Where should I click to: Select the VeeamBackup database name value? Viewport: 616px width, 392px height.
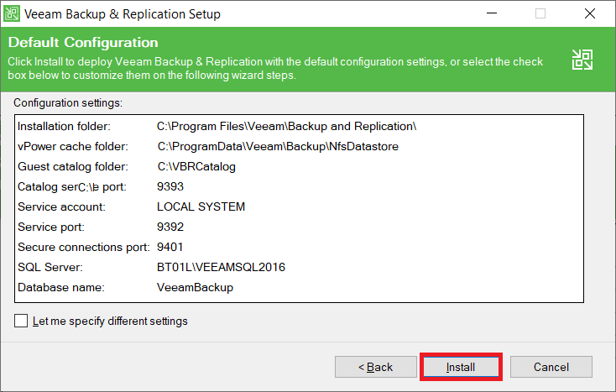pos(195,287)
